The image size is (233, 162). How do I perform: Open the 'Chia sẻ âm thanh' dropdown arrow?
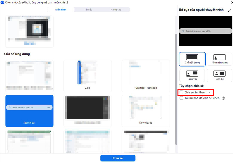(x=210, y=92)
